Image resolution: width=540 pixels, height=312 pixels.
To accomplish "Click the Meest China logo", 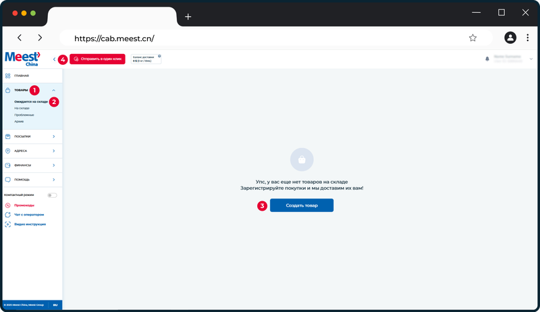I will [23, 59].
